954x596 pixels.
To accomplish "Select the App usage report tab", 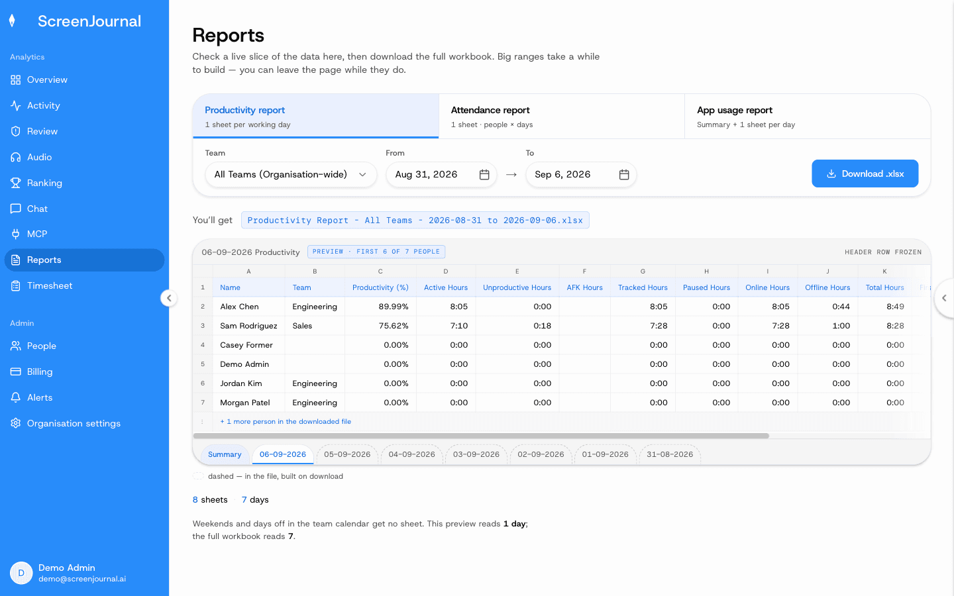I will click(808, 117).
